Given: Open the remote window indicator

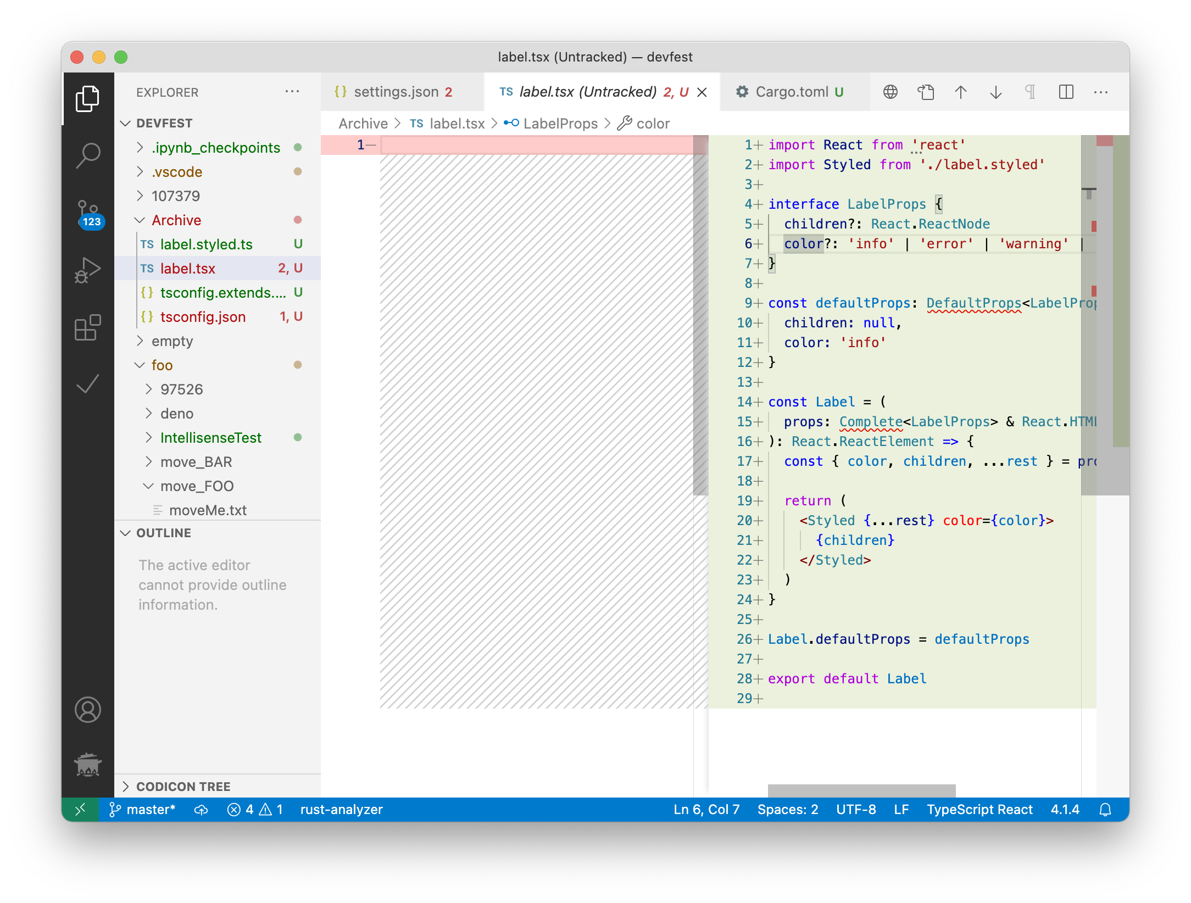Looking at the screenshot, I should point(81,809).
